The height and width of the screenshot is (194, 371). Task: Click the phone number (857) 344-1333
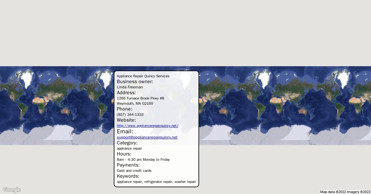[130, 115]
